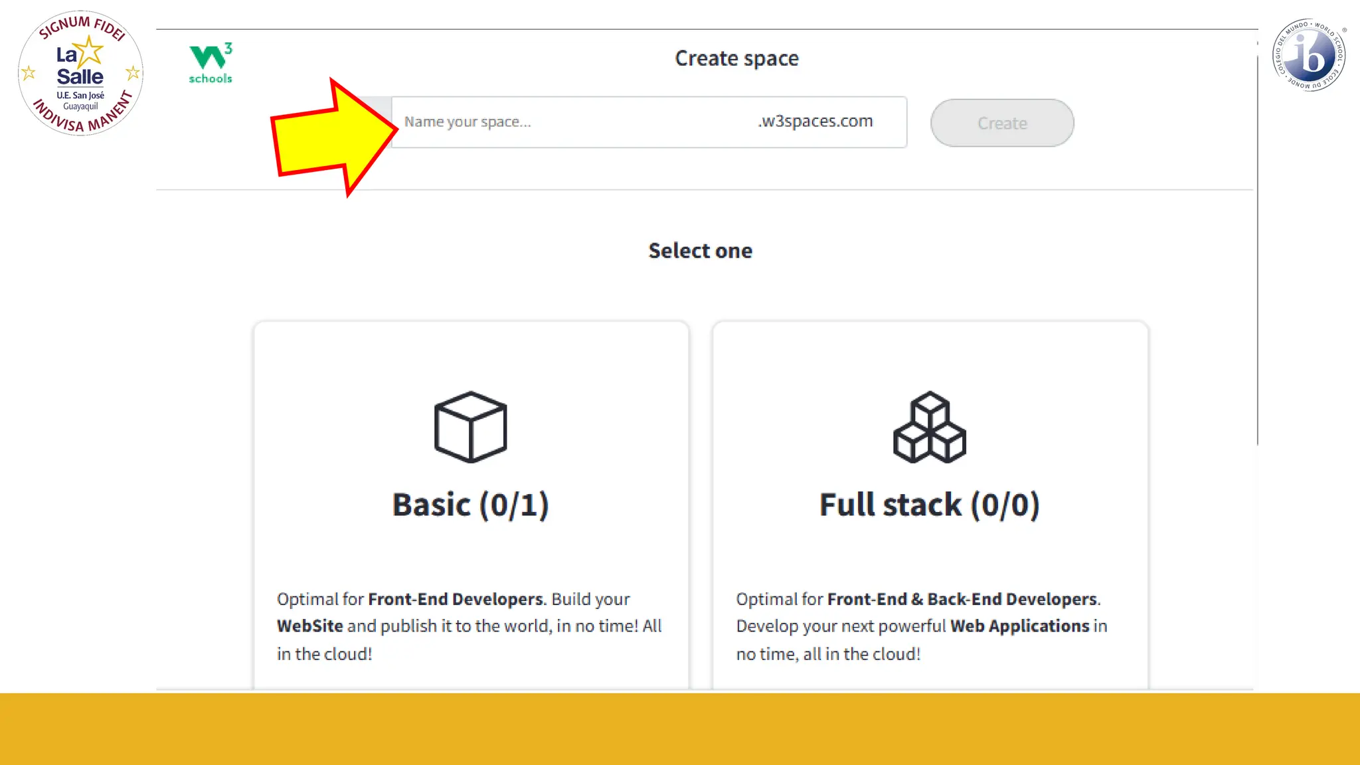Viewport: 1360px width, 765px height.
Task: Click the Web Applications description text
Action: pos(1019,626)
